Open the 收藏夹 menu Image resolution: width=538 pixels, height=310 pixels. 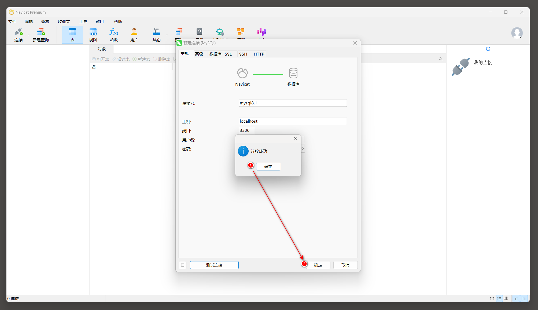tap(64, 21)
